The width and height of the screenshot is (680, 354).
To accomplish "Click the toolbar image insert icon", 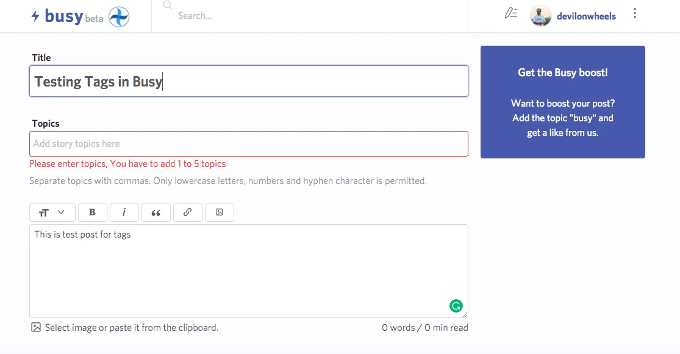I will coord(220,212).
